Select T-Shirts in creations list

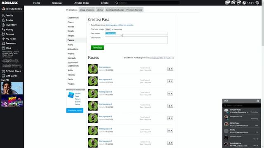click(71, 75)
